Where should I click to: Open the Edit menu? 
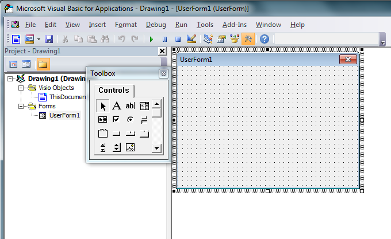click(51, 25)
